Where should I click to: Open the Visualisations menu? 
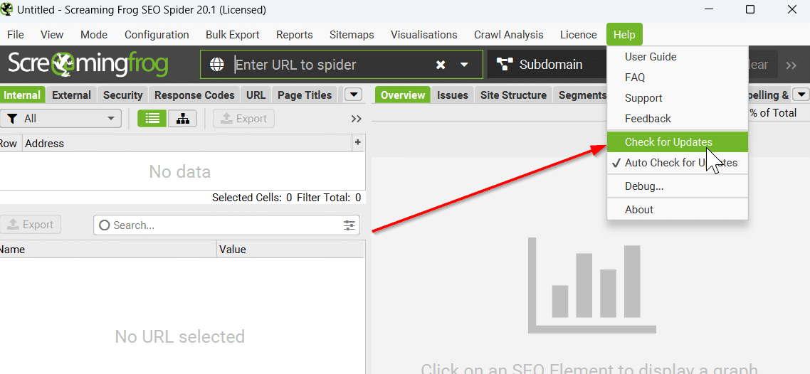pyautogui.click(x=424, y=35)
